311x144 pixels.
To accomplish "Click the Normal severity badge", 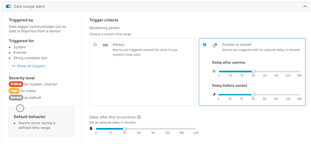I will [16, 98].
